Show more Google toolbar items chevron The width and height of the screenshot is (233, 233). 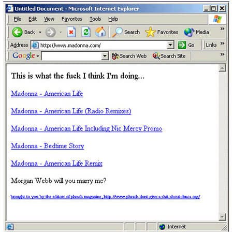click(x=222, y=54)
